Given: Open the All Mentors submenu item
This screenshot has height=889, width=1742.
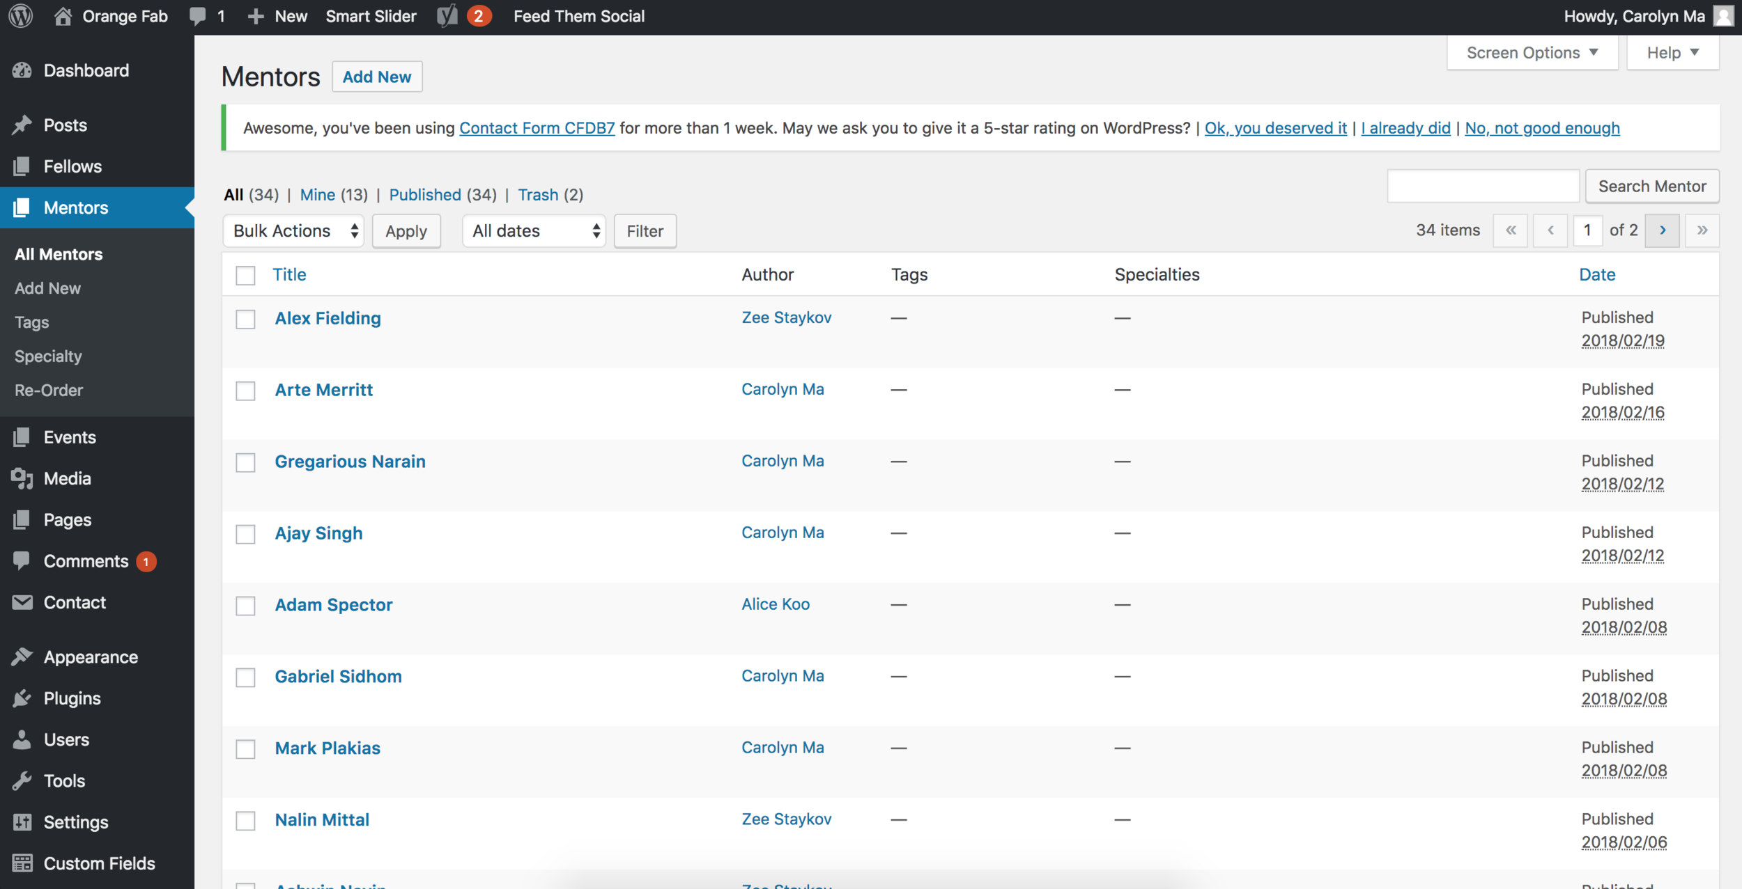Looking at the screenshot, I should [59, 254].
